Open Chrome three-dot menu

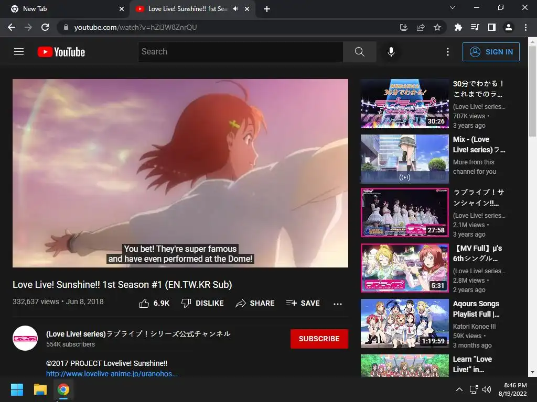[x=525, y=27]
